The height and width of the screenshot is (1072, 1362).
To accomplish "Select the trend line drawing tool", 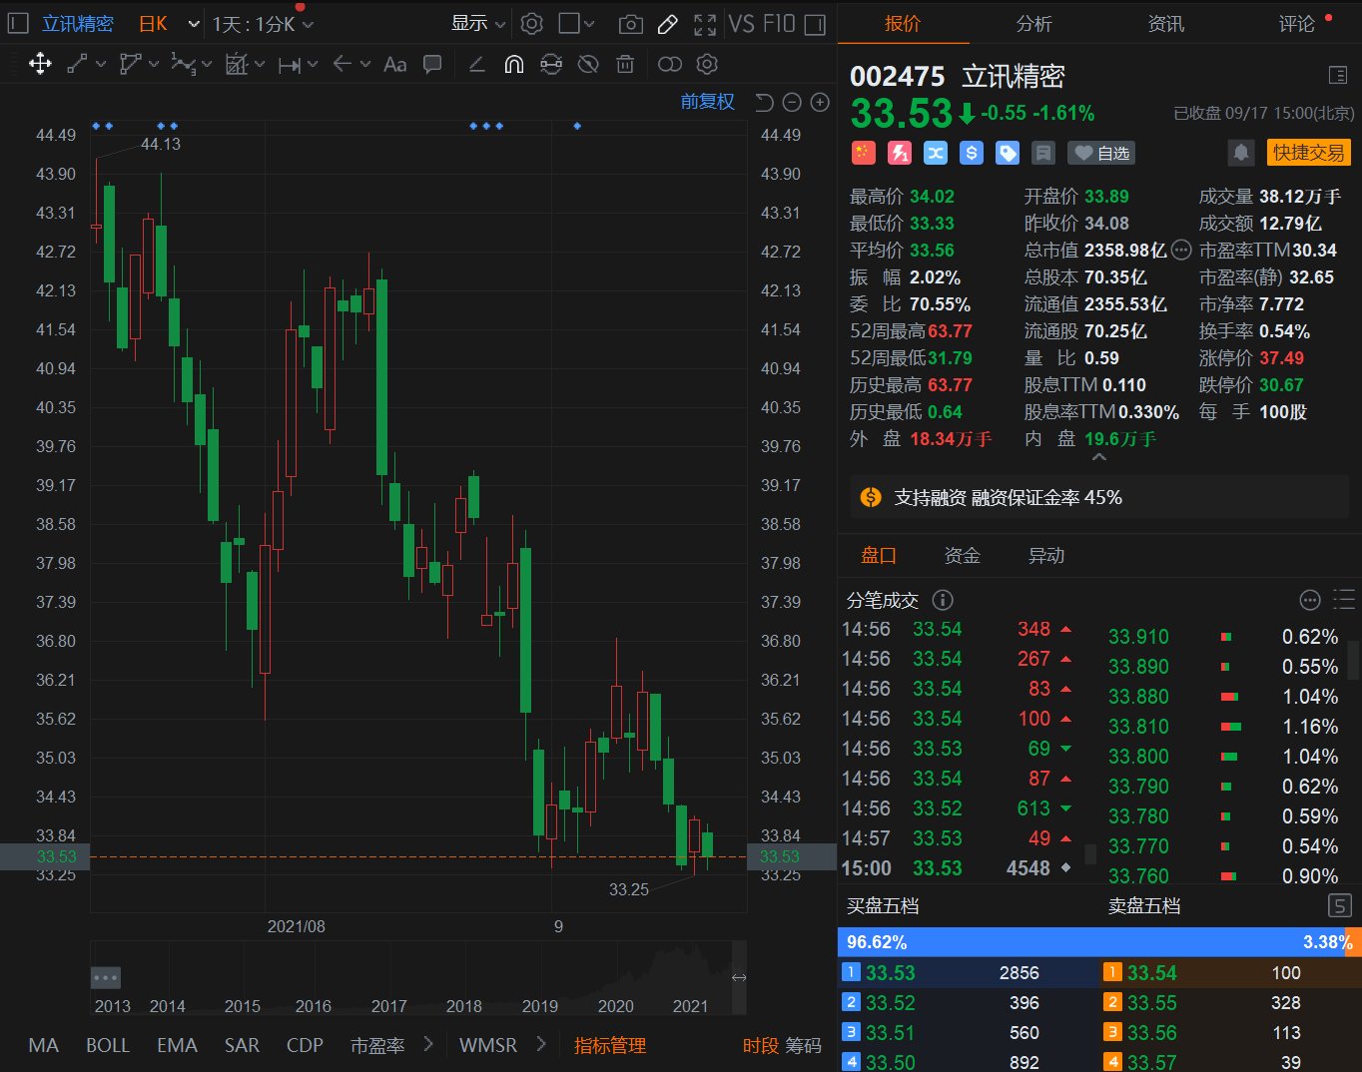I will [x=77, y=65].
